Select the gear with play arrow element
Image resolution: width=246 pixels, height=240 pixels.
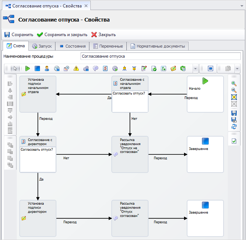(x=115, y=68)
